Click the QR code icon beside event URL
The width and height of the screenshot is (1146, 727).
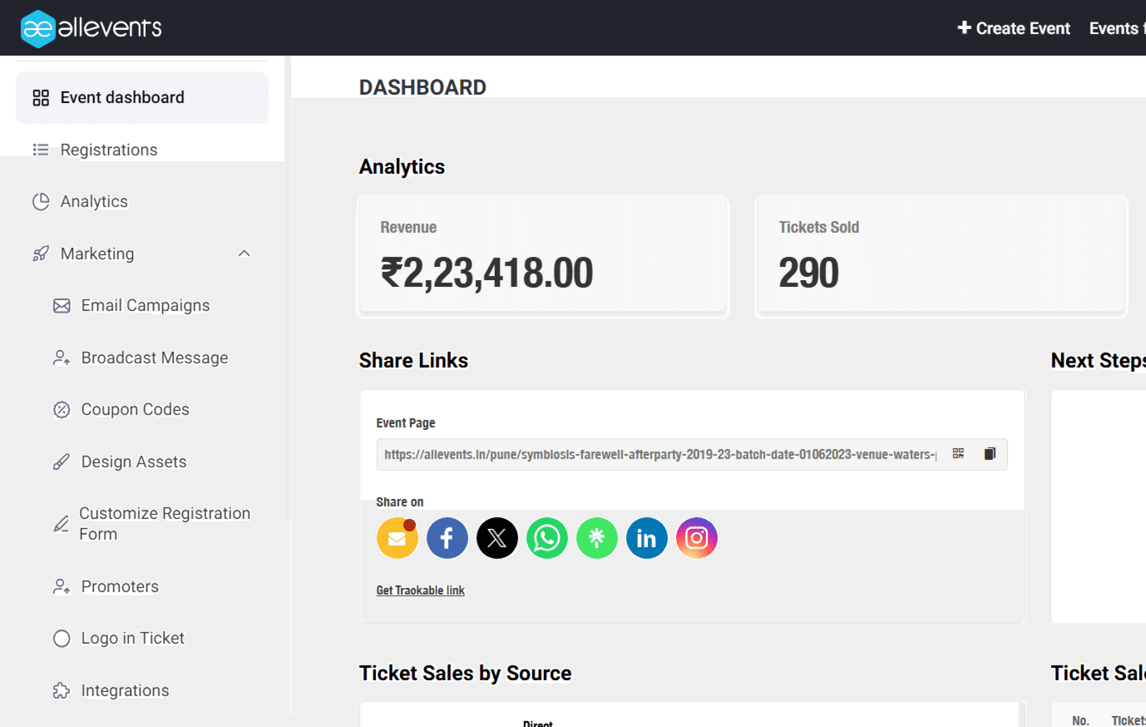pyautogui.click(x=958, y=453)
